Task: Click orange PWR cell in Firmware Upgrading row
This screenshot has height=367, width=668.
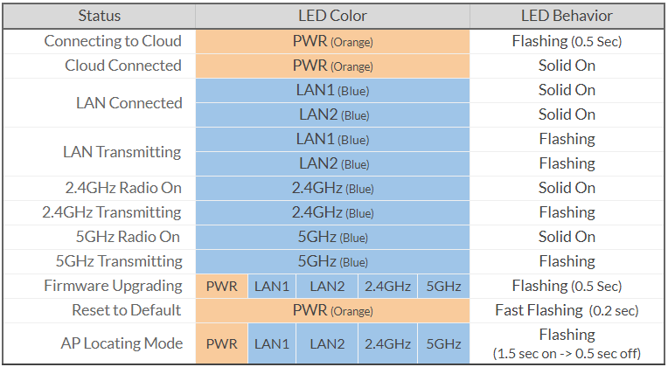Action: click(x=222, y=286)
